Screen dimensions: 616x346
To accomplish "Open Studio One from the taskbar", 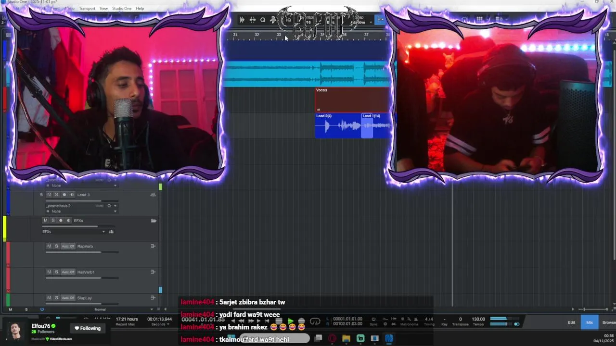I will (389, 339).
